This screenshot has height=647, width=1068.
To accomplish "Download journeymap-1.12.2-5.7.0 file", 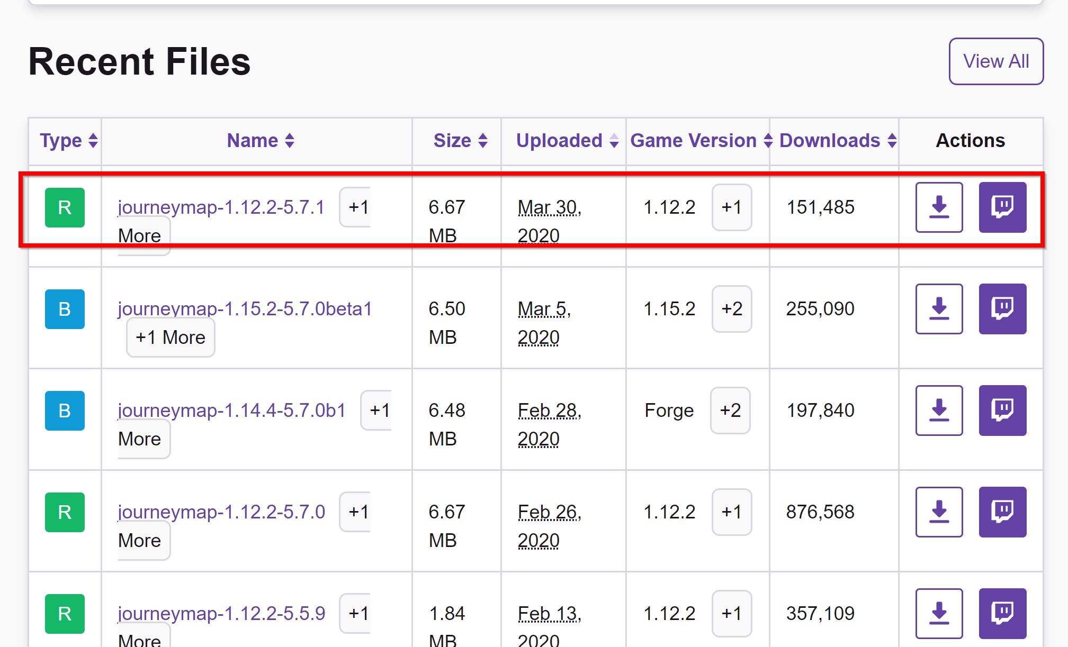I will 939,512.
